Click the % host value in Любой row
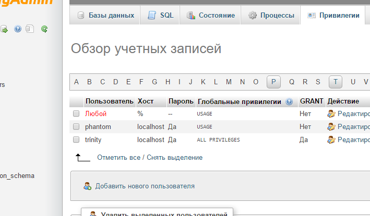 (140, 113)
